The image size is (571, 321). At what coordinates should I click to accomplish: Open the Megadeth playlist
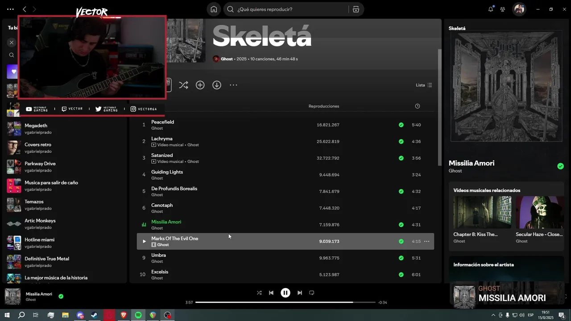[x=65, y=129]
